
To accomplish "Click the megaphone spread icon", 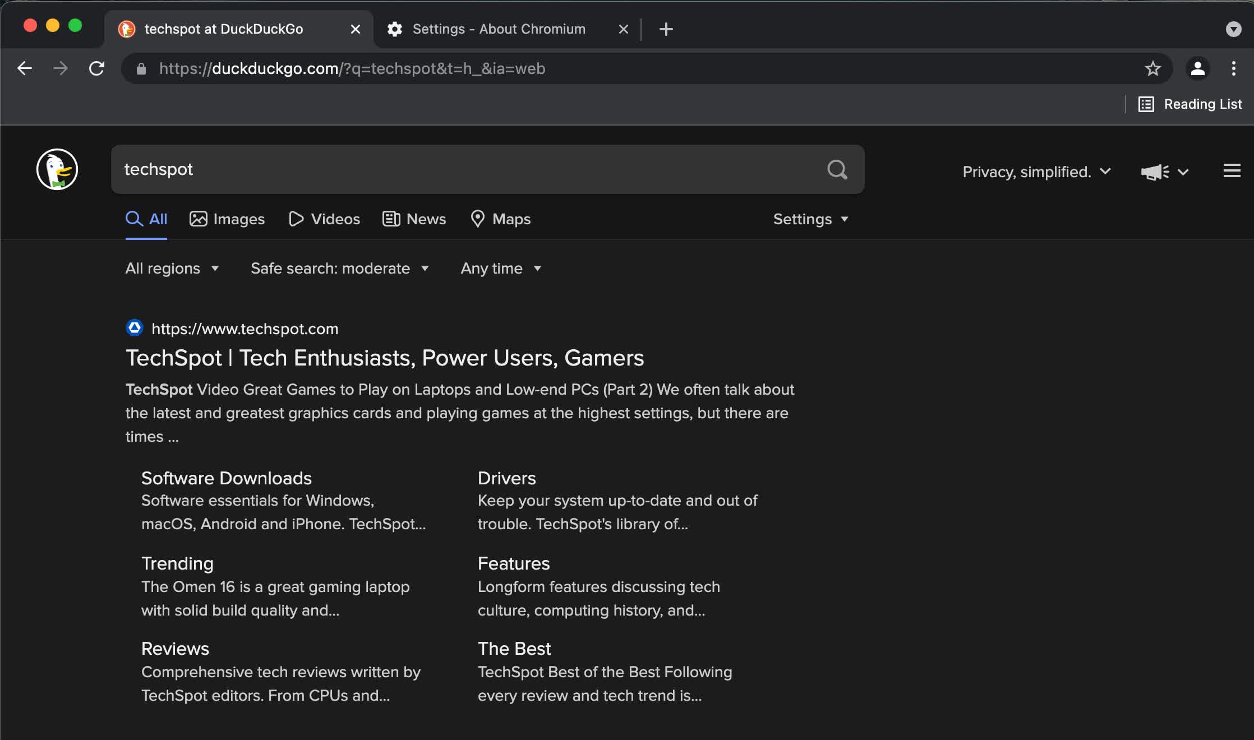I will click(x=1155, y=172).
